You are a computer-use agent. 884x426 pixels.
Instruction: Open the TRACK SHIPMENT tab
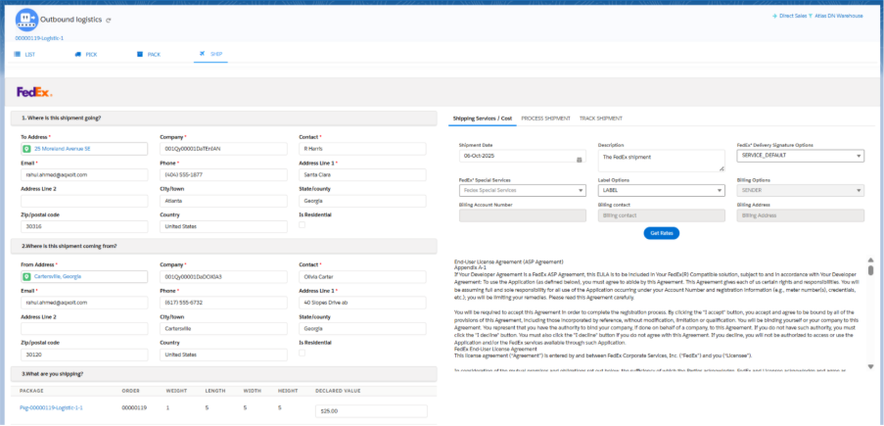600,118
